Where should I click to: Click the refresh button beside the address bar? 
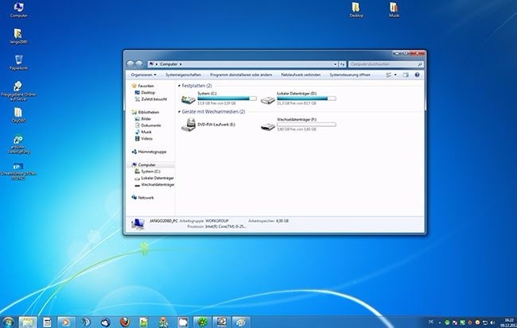click(x=343, y=64)
